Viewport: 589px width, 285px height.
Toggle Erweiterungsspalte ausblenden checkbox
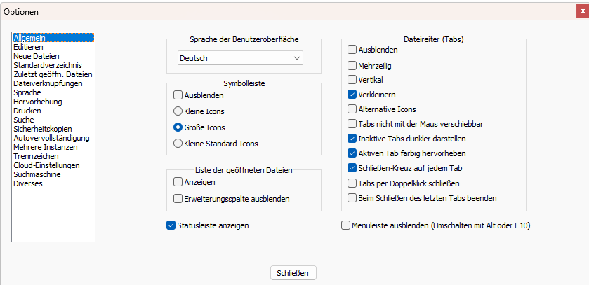point(178,199)
